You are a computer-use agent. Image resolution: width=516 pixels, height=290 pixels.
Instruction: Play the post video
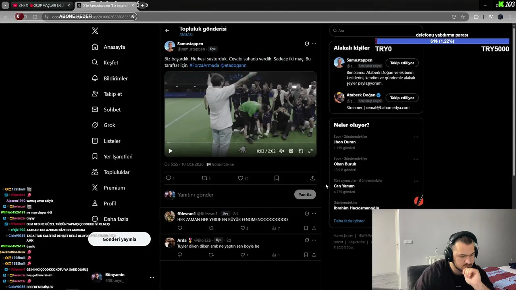pos(171,151)
